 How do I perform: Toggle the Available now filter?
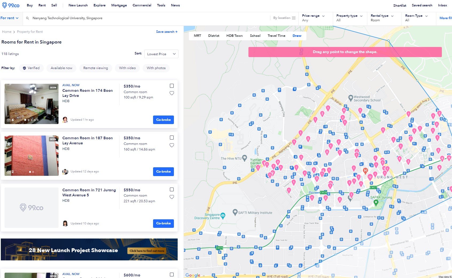pyautogui.click(x=61, y=68)
